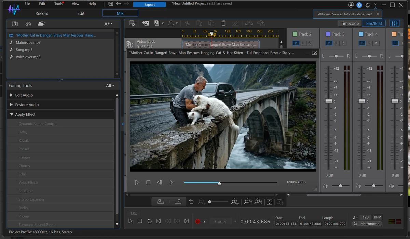Open the record options dropdown arrow

point(204,222)
